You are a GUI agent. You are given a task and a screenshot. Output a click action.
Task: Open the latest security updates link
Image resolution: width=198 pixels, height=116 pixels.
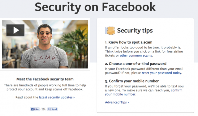[56, 97]
